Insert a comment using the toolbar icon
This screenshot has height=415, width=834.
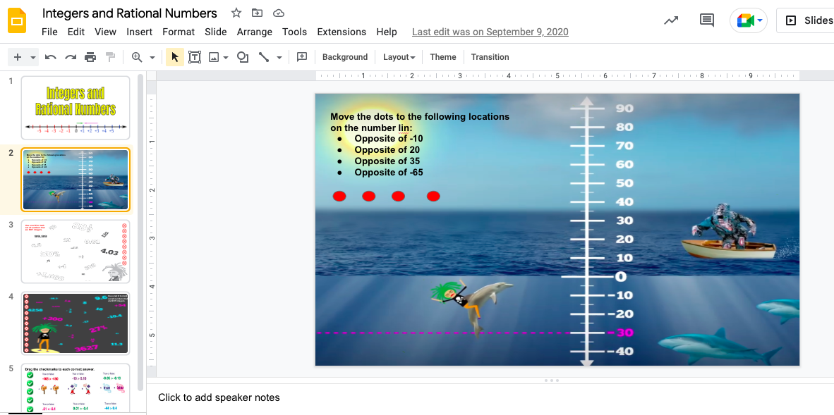click(301, 56)
